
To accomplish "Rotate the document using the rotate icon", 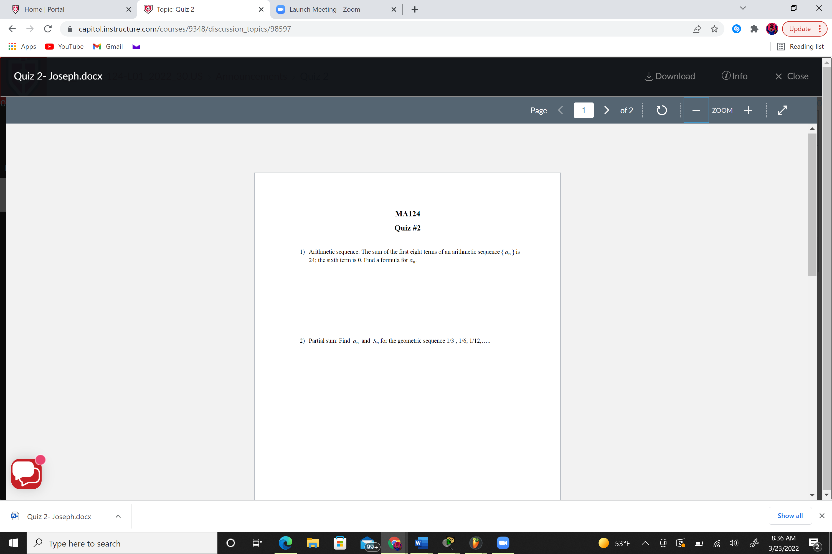I will point(661,110).
